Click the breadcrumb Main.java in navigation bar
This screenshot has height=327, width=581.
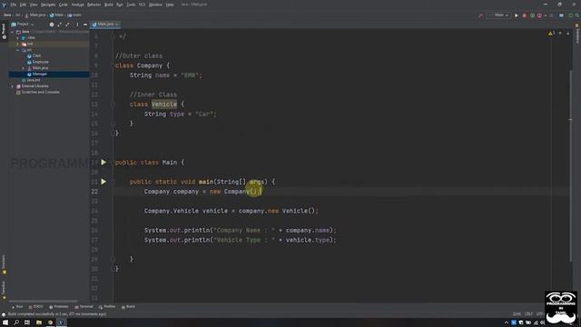pyautogui.click(x=35, y=15)
